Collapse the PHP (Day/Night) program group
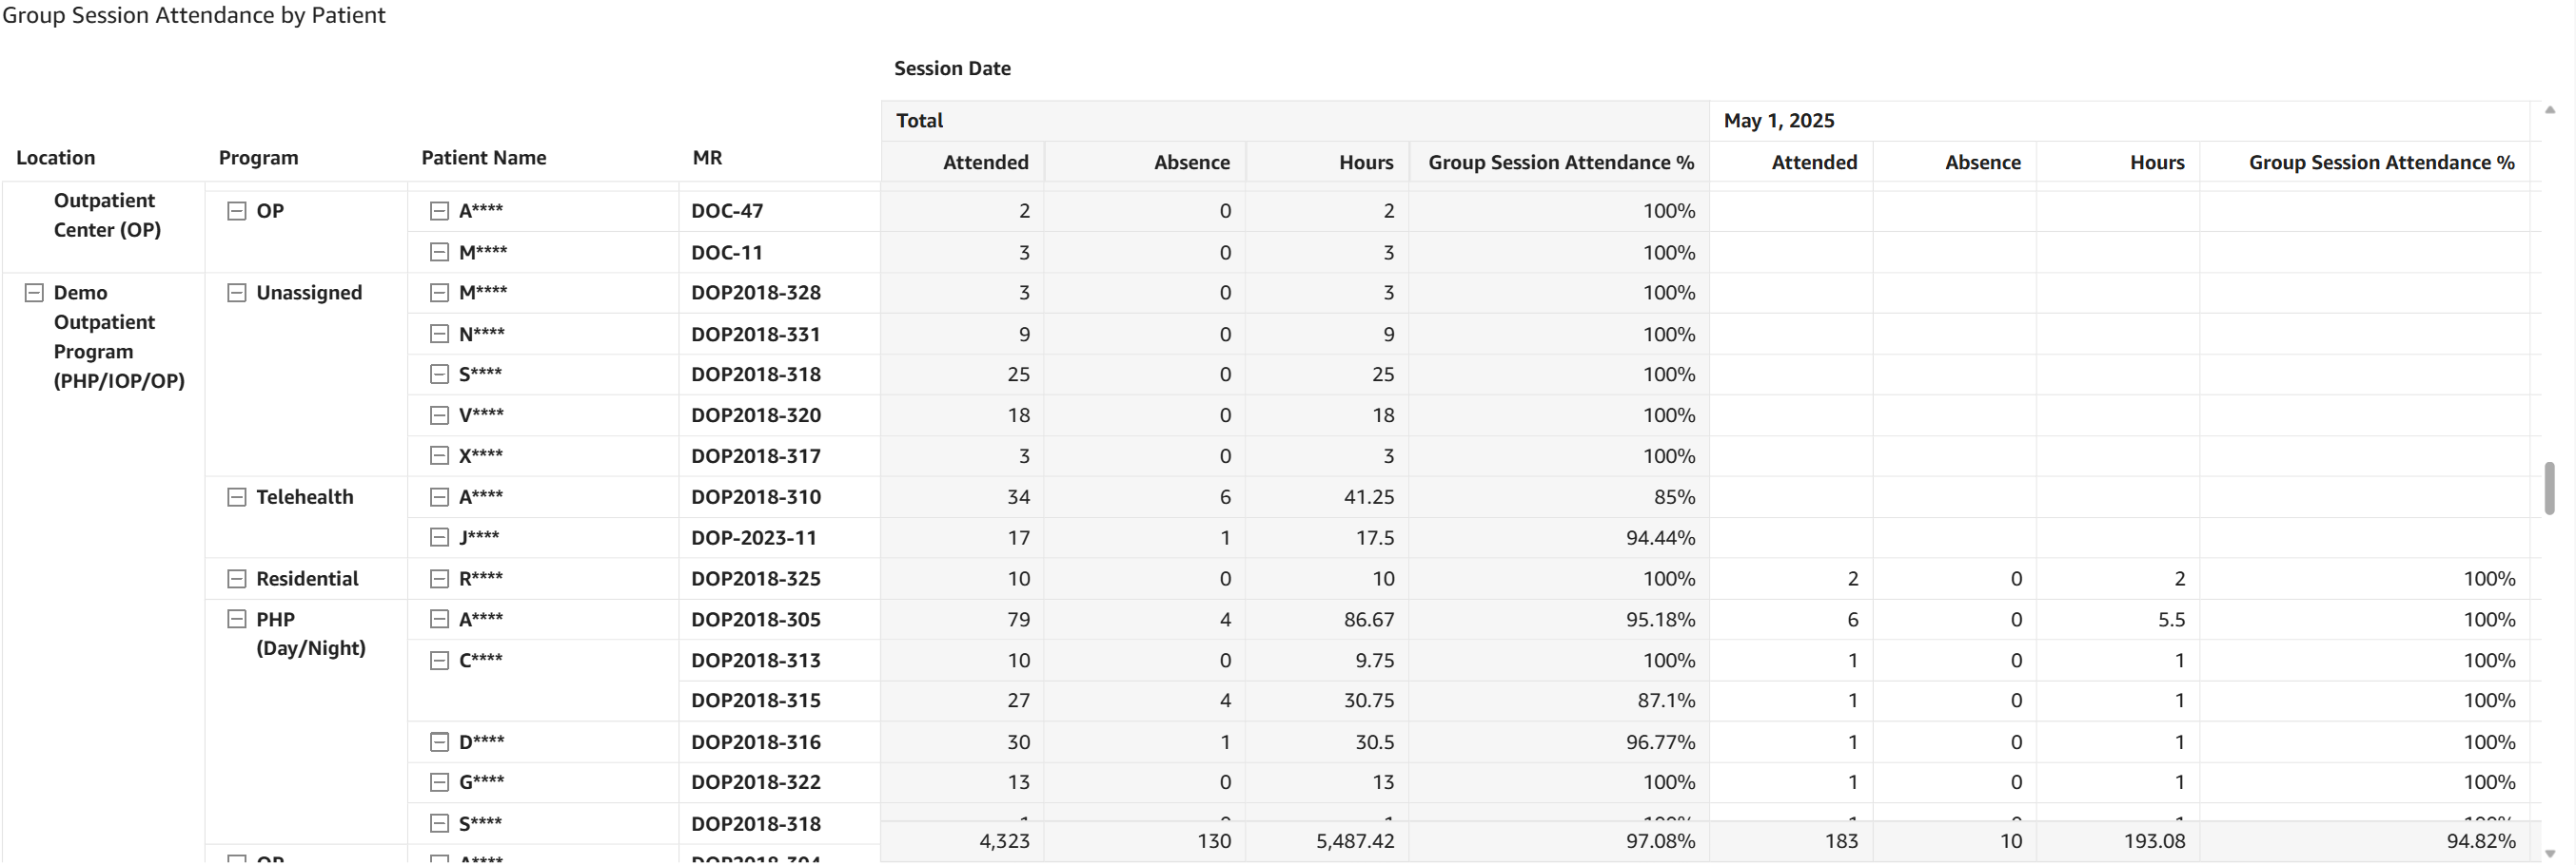 pyautogui.click(x=237, y=620)
